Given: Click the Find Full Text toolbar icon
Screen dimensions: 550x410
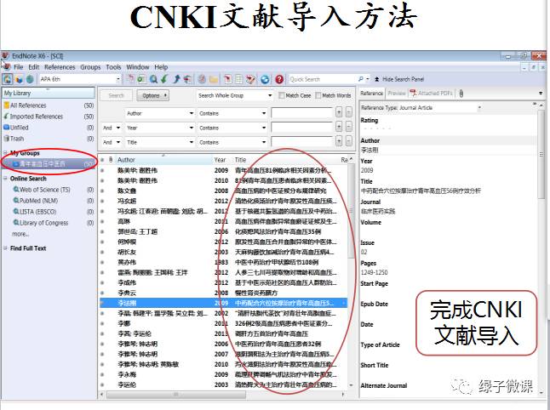Looking at the screenshot, I should 187,79.
